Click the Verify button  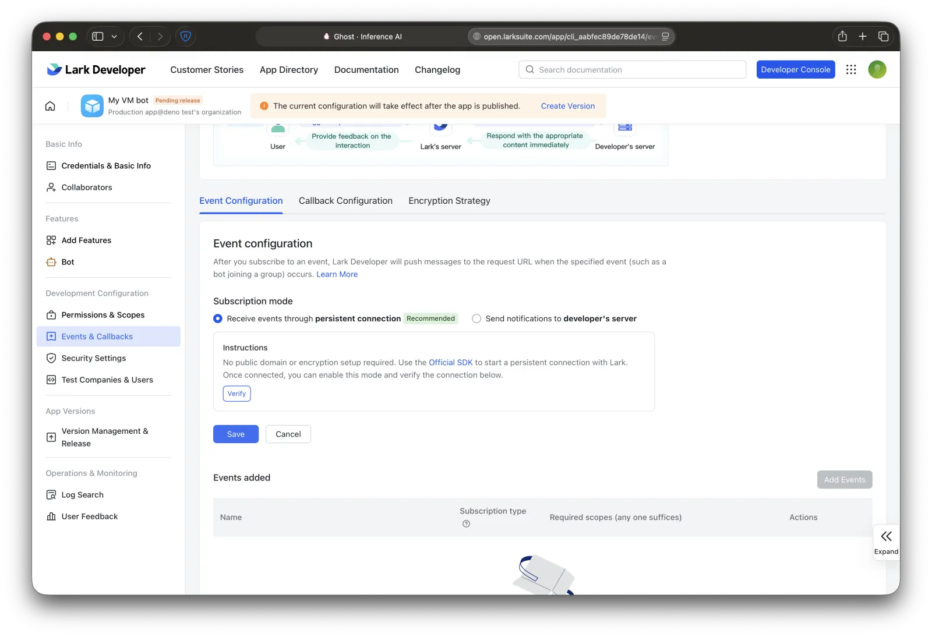point(236,394)
